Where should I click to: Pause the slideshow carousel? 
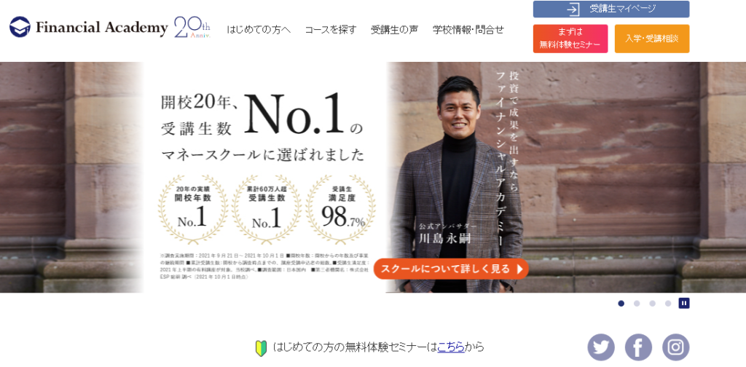684,303
